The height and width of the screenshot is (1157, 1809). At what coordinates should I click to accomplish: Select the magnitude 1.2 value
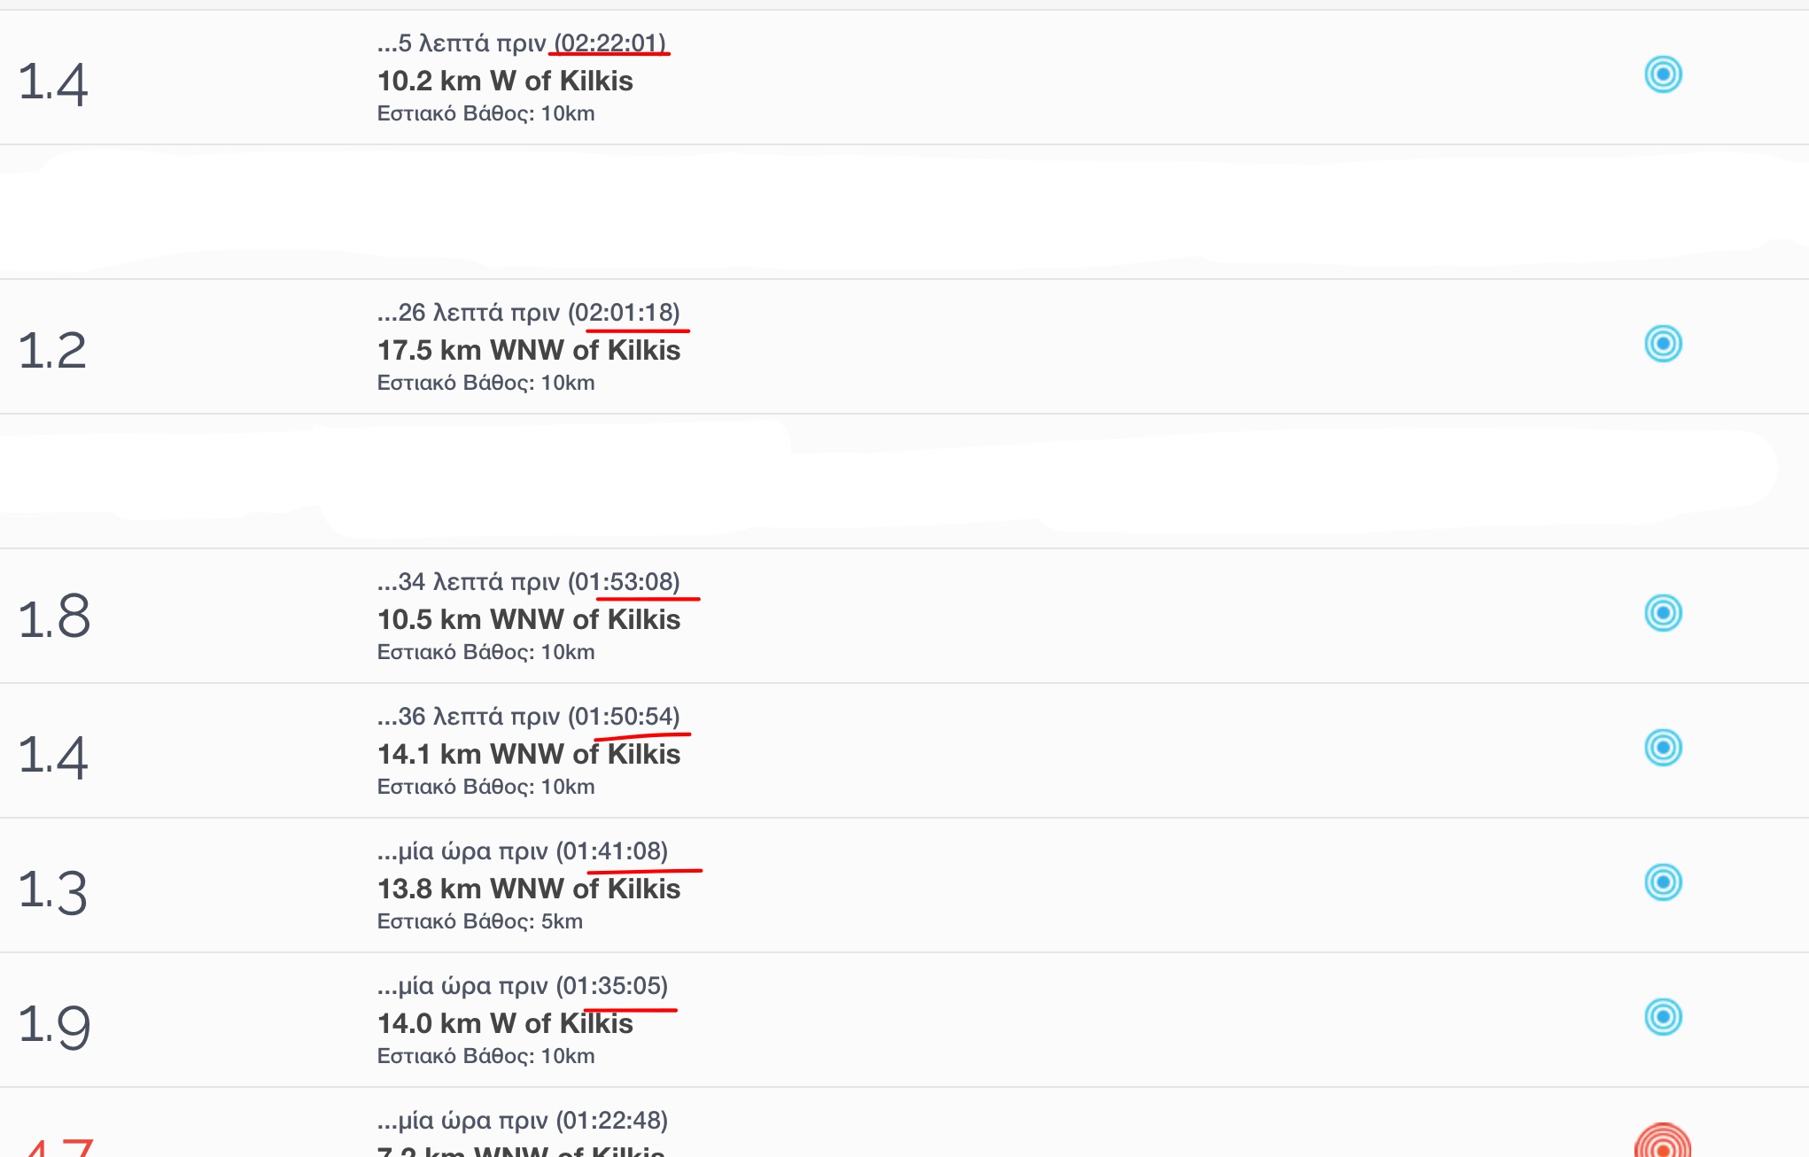point(52,350)
